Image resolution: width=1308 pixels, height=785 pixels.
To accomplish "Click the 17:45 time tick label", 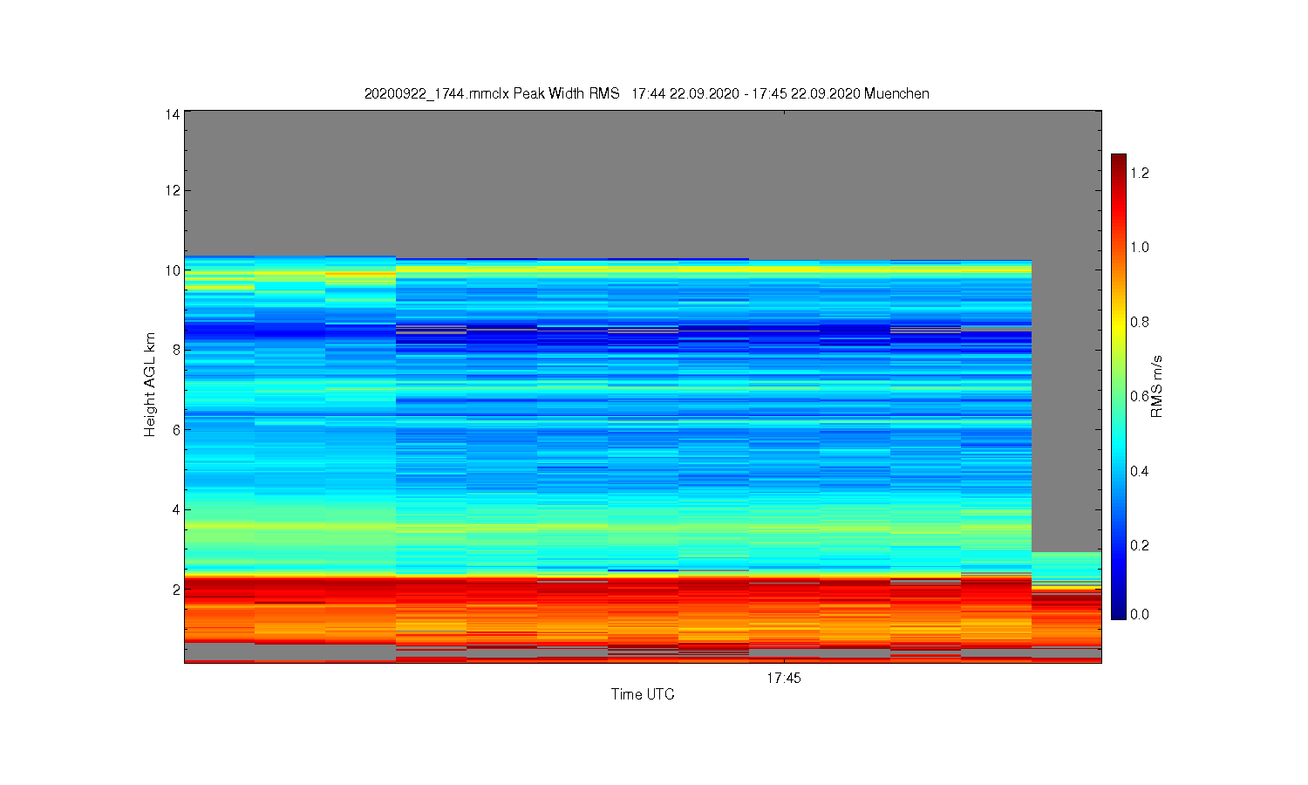I will pyautogui.click(x=784, y=678).
